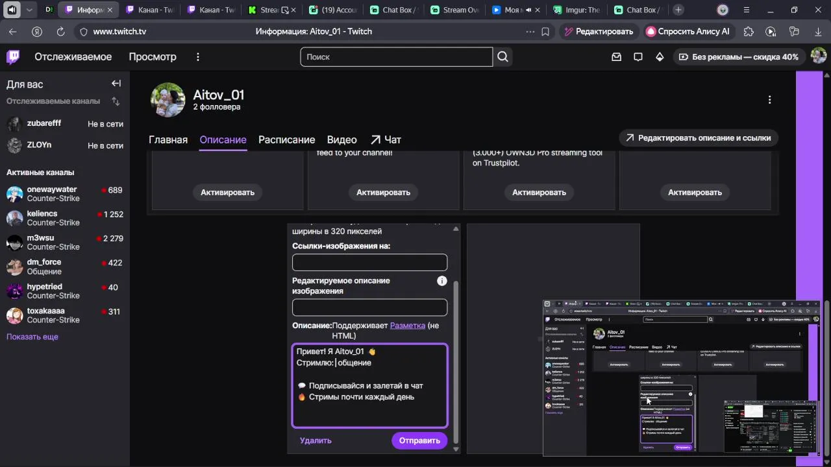Click the search magnifier button

[x=502, y=57]
